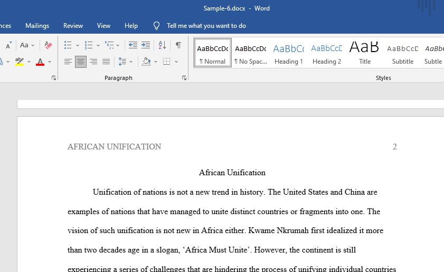This screenshot has height=272, width=444.
Task: Click the centered African Unification title
Action: (x=232, y=173)
